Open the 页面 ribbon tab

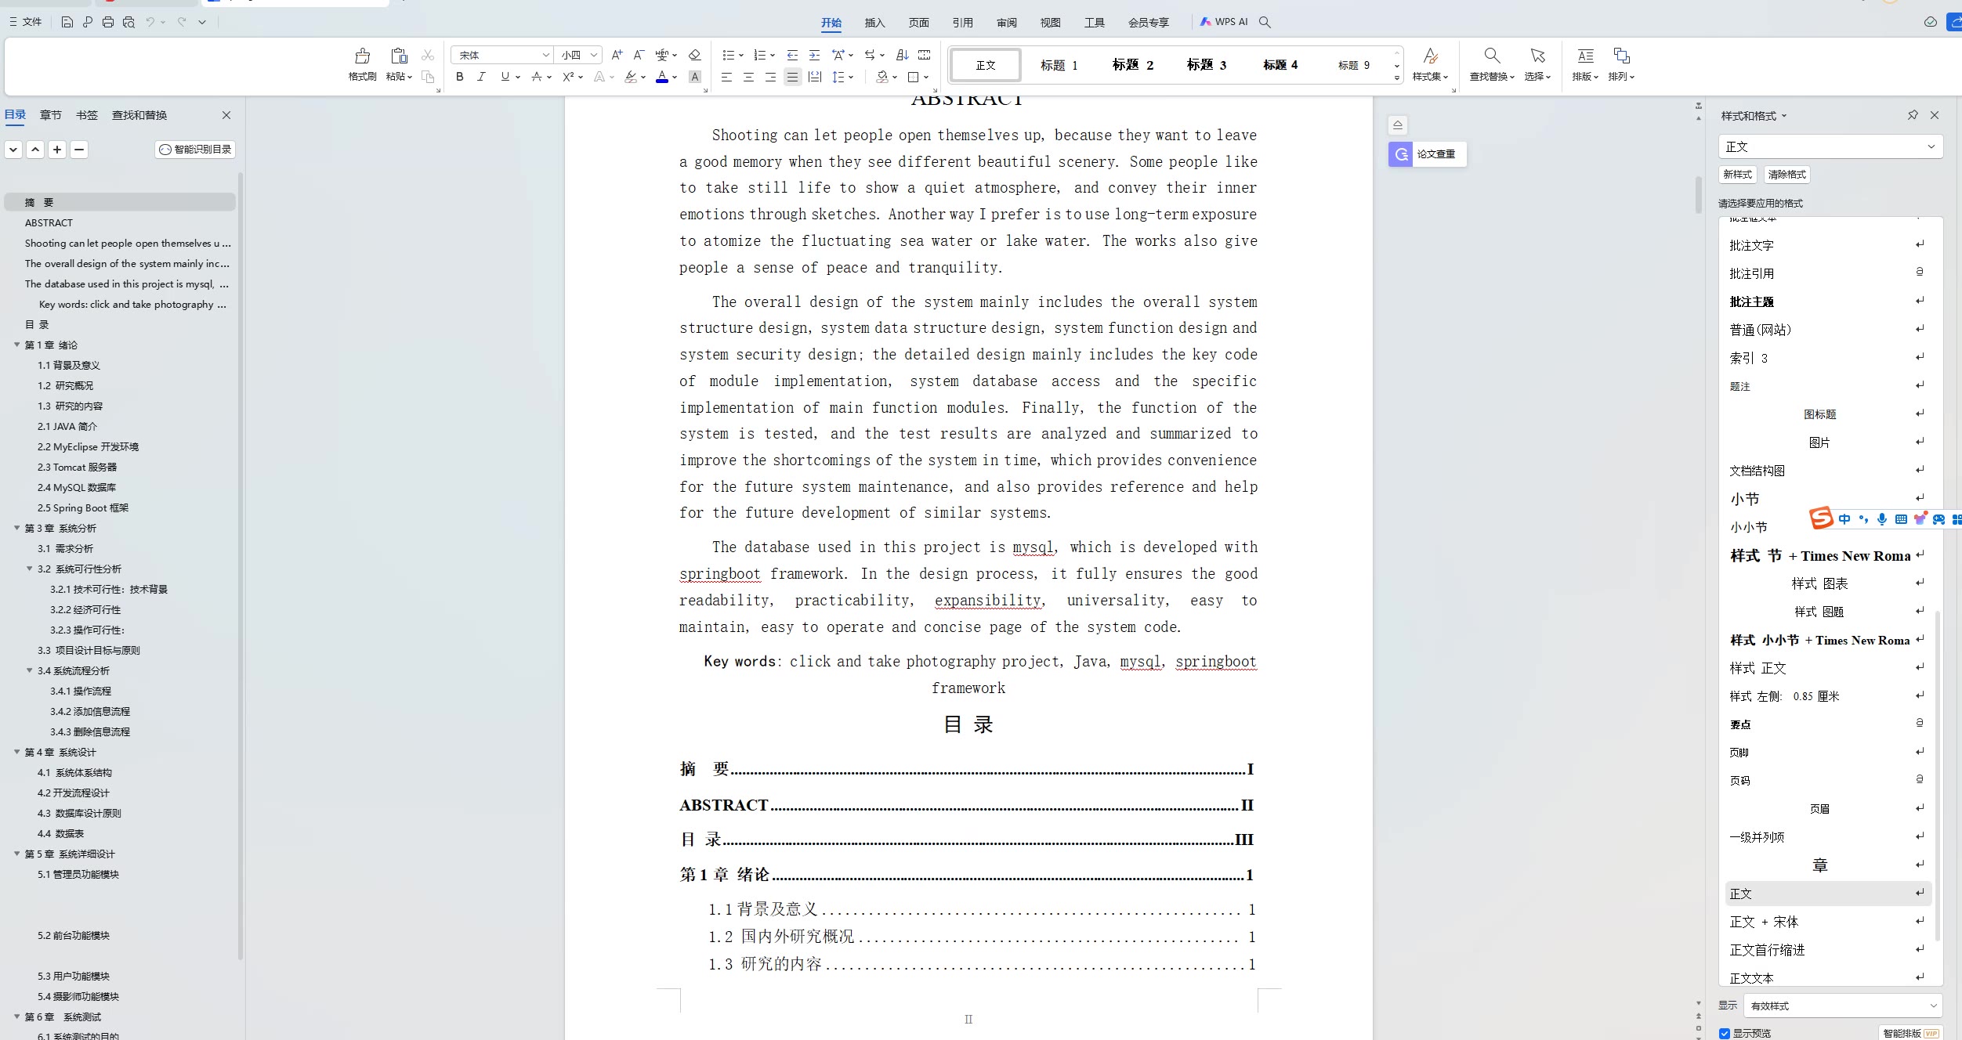pos(918,22)
